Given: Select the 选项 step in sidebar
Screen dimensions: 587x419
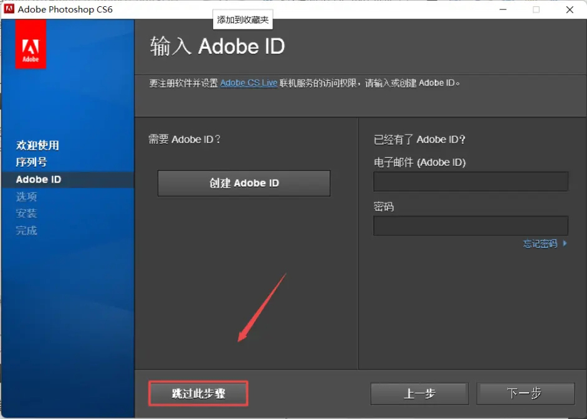Looking at the screenshot, I should [x=27, y=197].
